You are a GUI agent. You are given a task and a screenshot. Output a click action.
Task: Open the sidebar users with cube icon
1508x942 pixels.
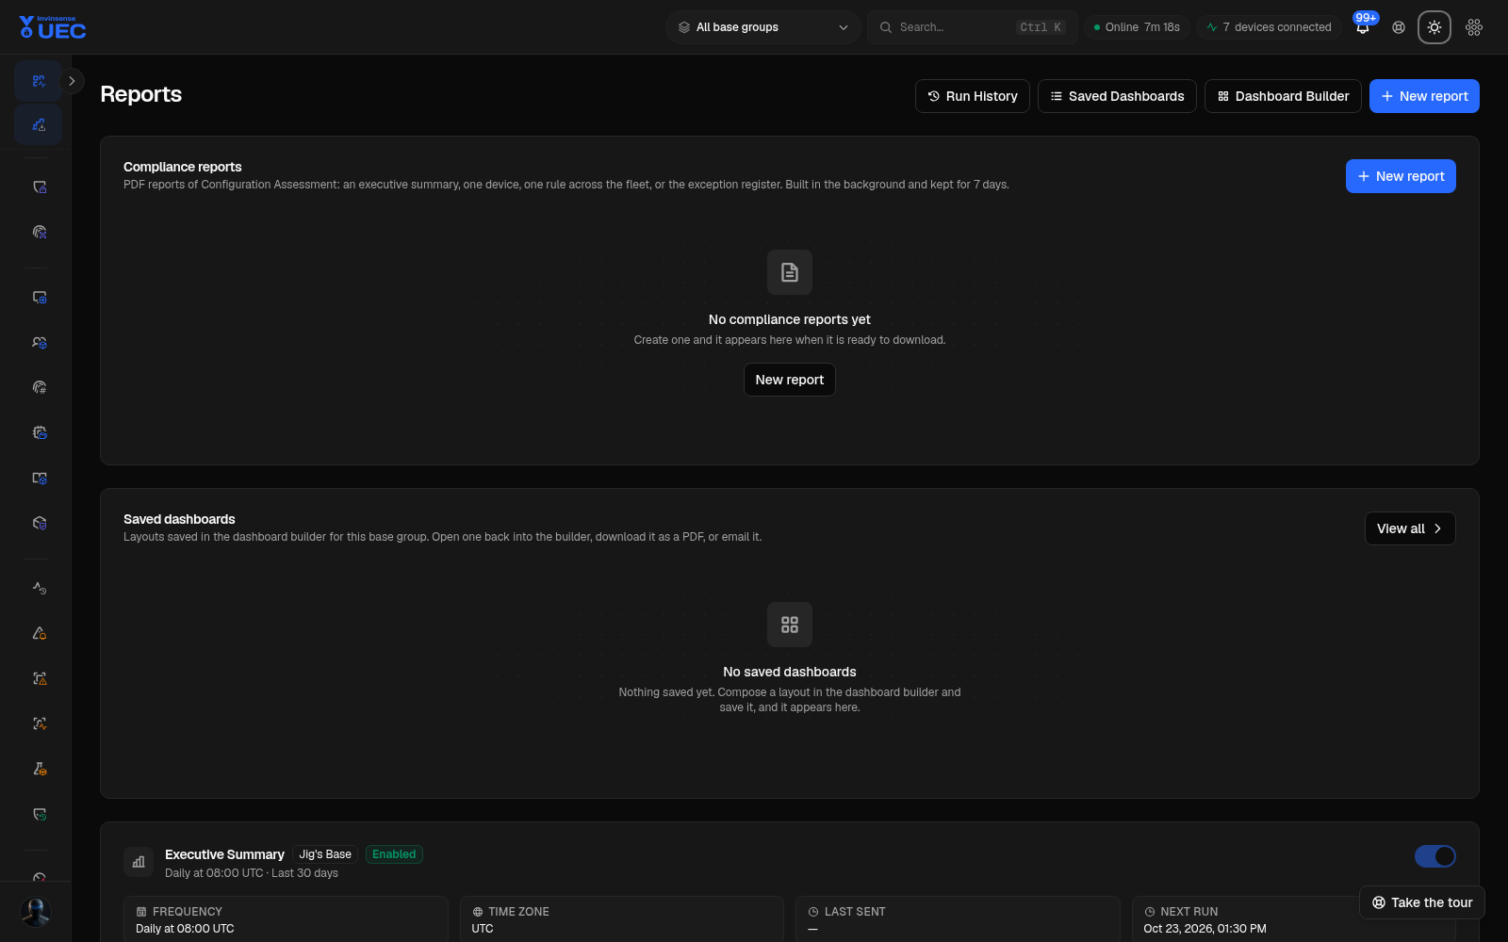click(39, 343)
